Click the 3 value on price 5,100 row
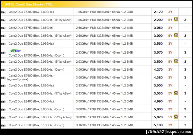The image size is (193, 135). point(185,125)
